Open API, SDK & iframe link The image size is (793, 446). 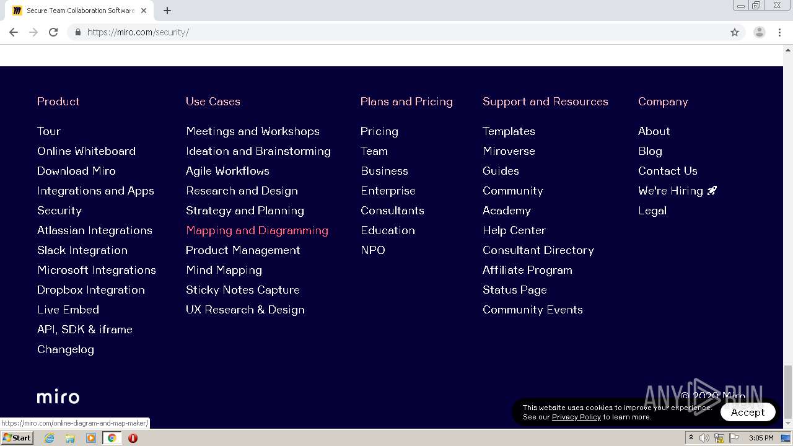[85, 330]
